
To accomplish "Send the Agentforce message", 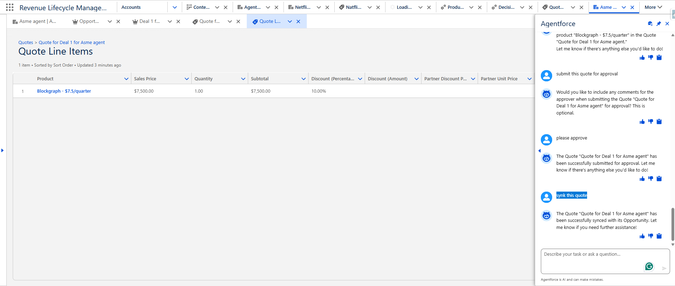I will pyautogui.click(x=664, y=268).
